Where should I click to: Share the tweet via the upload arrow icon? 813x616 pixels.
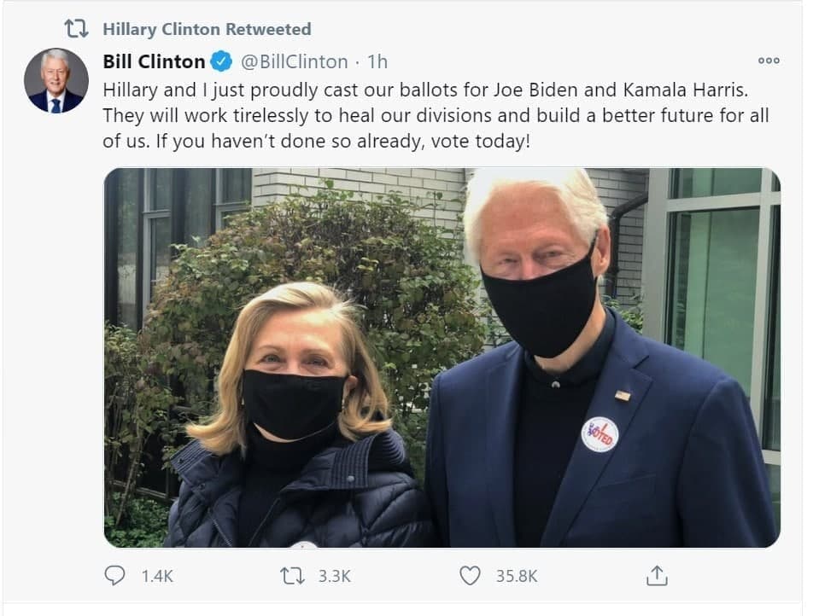(x=656, y=576)
